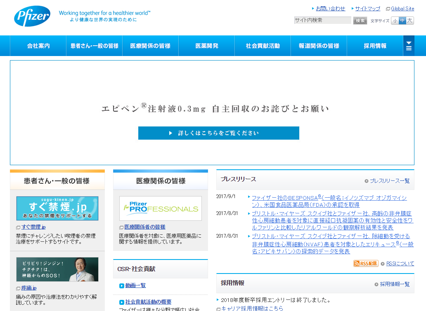Viewport: 426px width, 311px height.
Task: Click the RSS配信 feed icon
Action: [366, 263]
